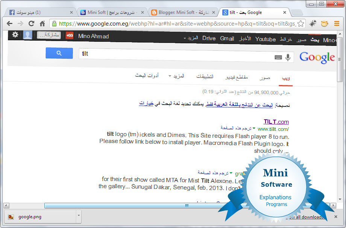Click the bug extension icon in toolbar
This screenshot has width=346, height=228.
pyautogui.click(x=313, y=23)
